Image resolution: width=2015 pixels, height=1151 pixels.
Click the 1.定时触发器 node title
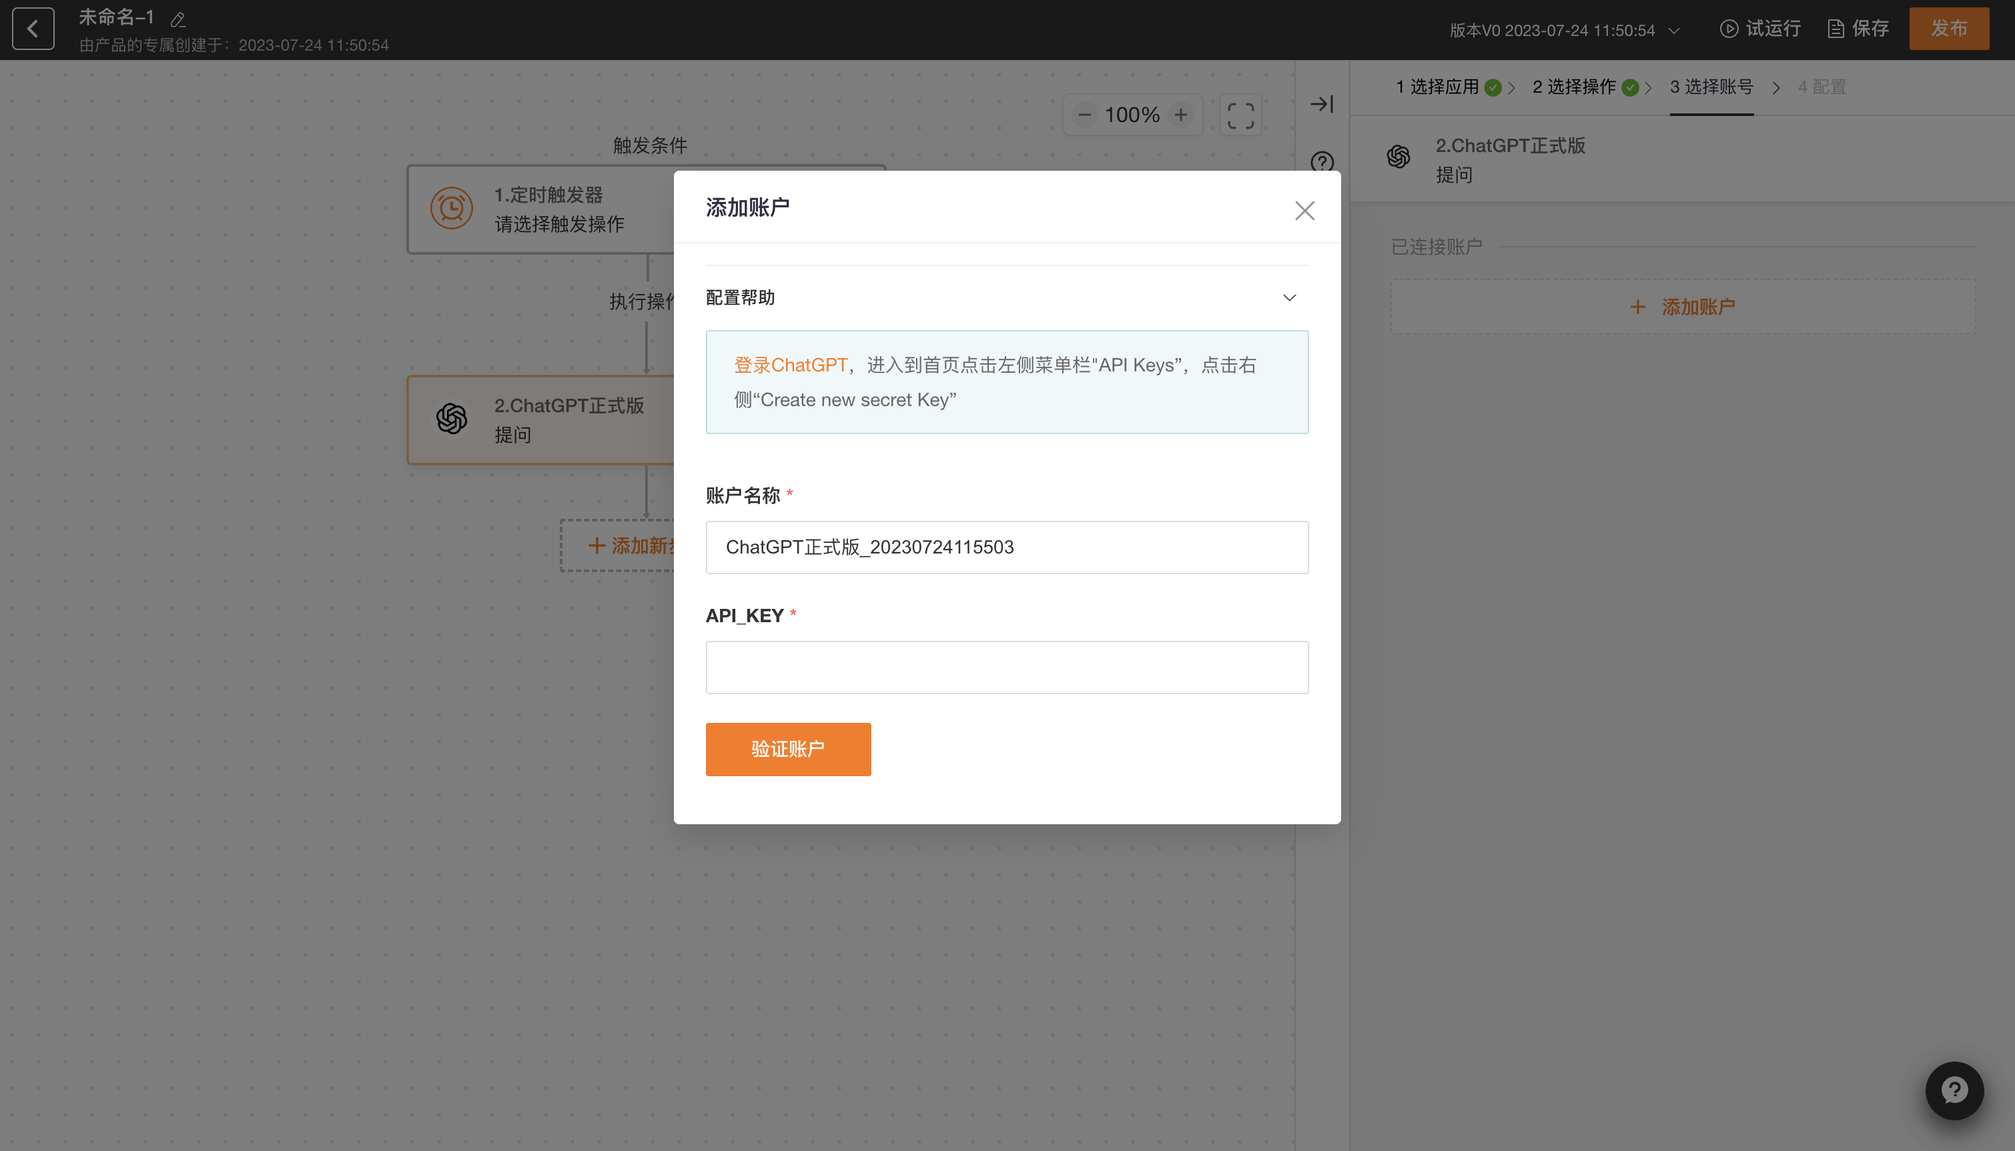548,195
